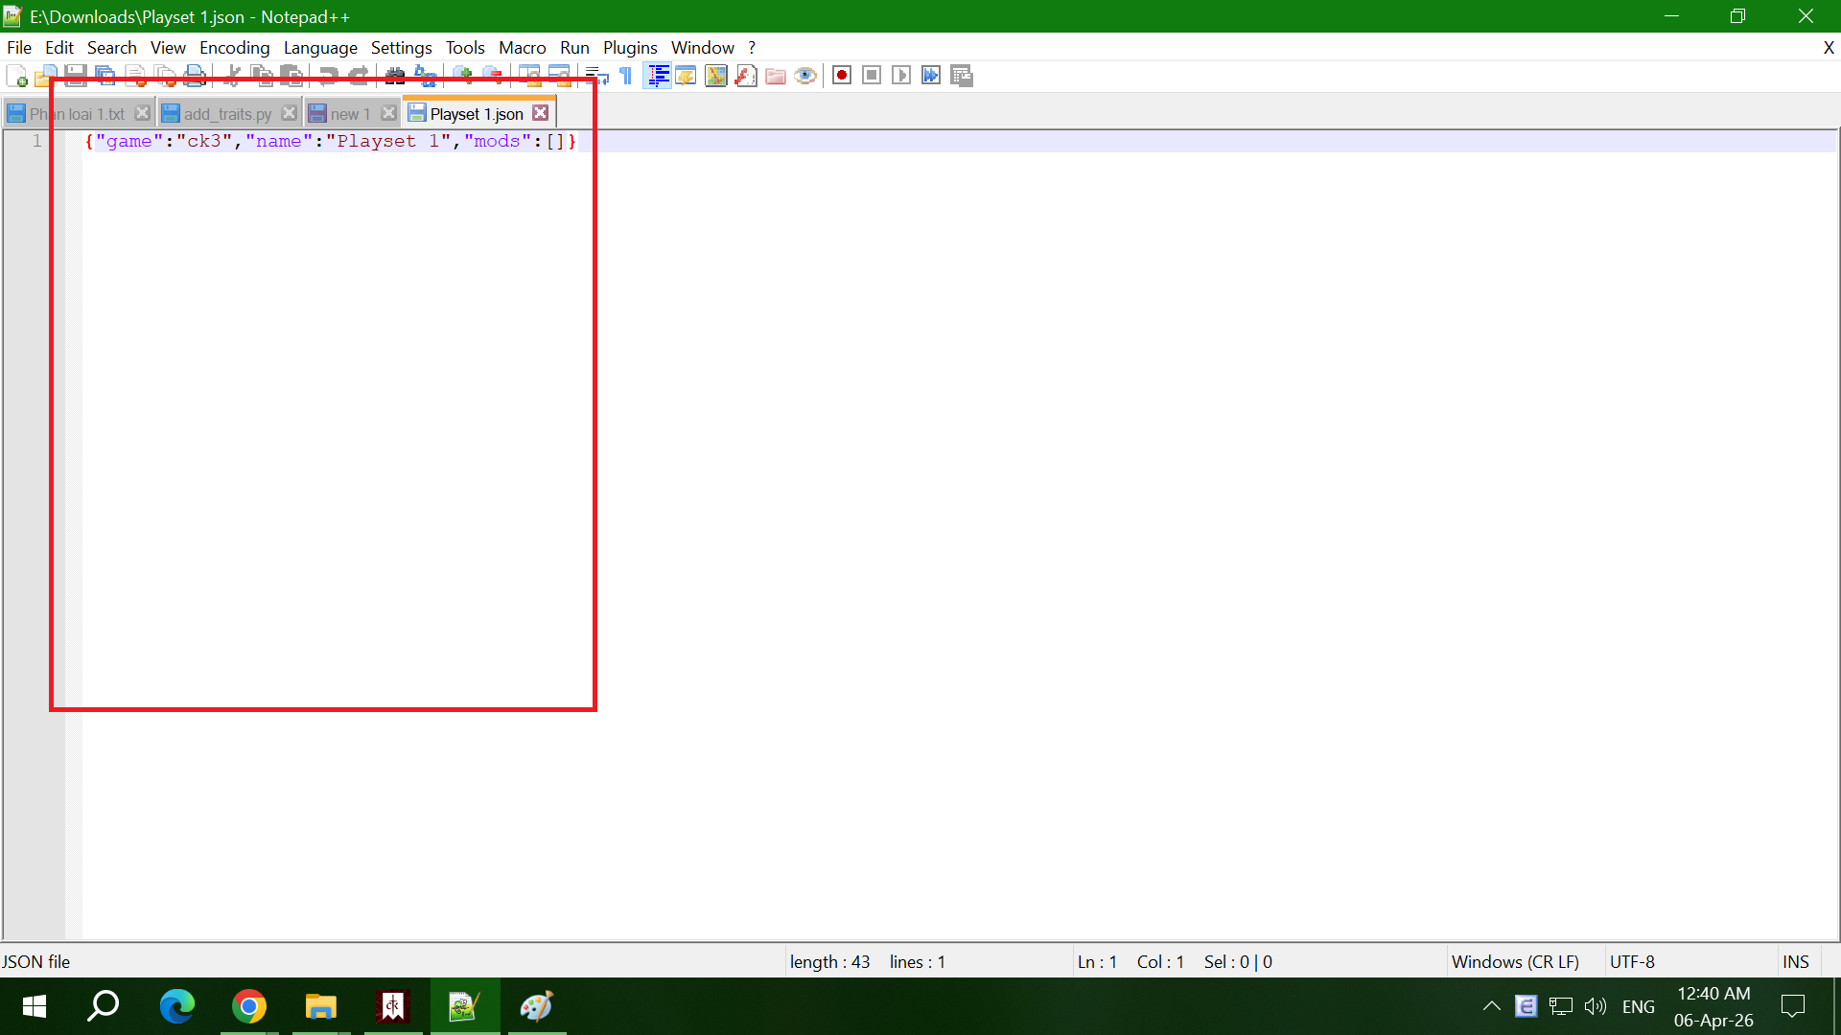The width and height of the screenshot is (1841, 1035).
Task: Click INS mode in status bar
Action: [1795, 962]
